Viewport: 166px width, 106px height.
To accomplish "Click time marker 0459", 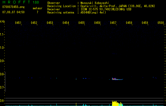I will point(145,23).
